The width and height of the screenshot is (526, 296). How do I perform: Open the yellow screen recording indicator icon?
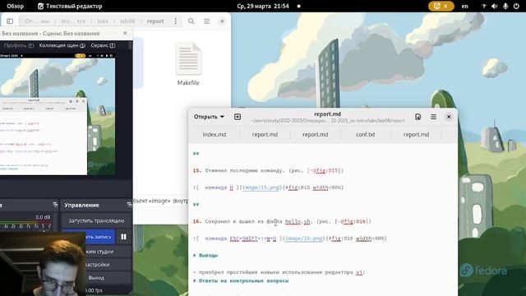436,6
